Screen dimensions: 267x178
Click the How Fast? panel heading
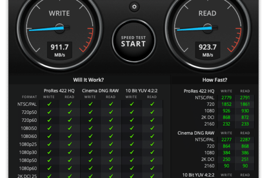[215, 80]
